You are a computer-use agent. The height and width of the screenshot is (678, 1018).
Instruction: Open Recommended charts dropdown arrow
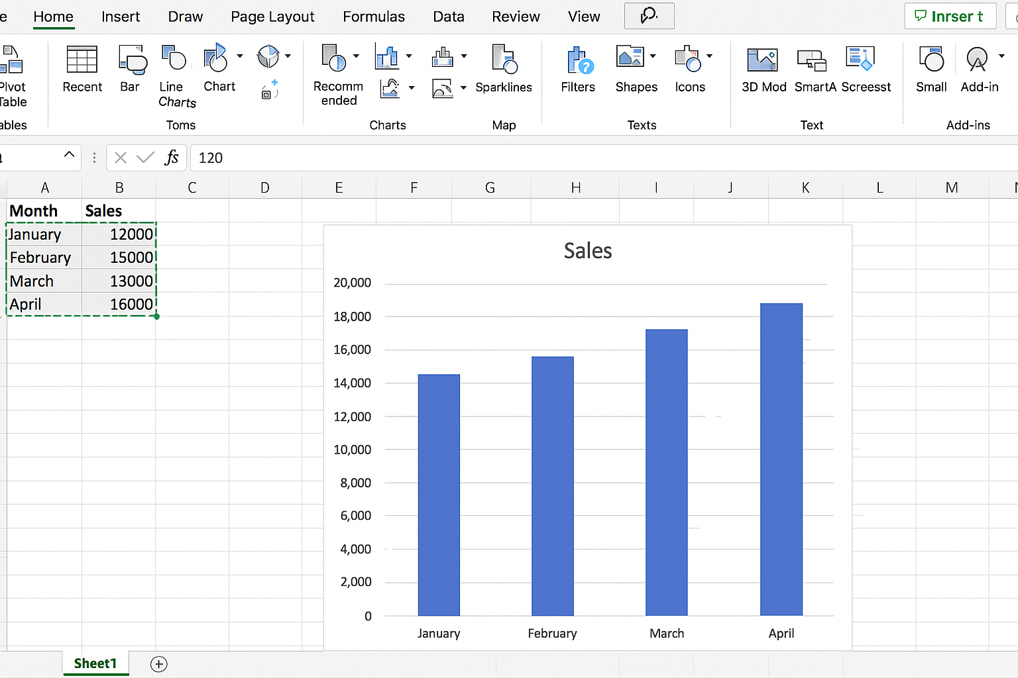tap(356, 56)
